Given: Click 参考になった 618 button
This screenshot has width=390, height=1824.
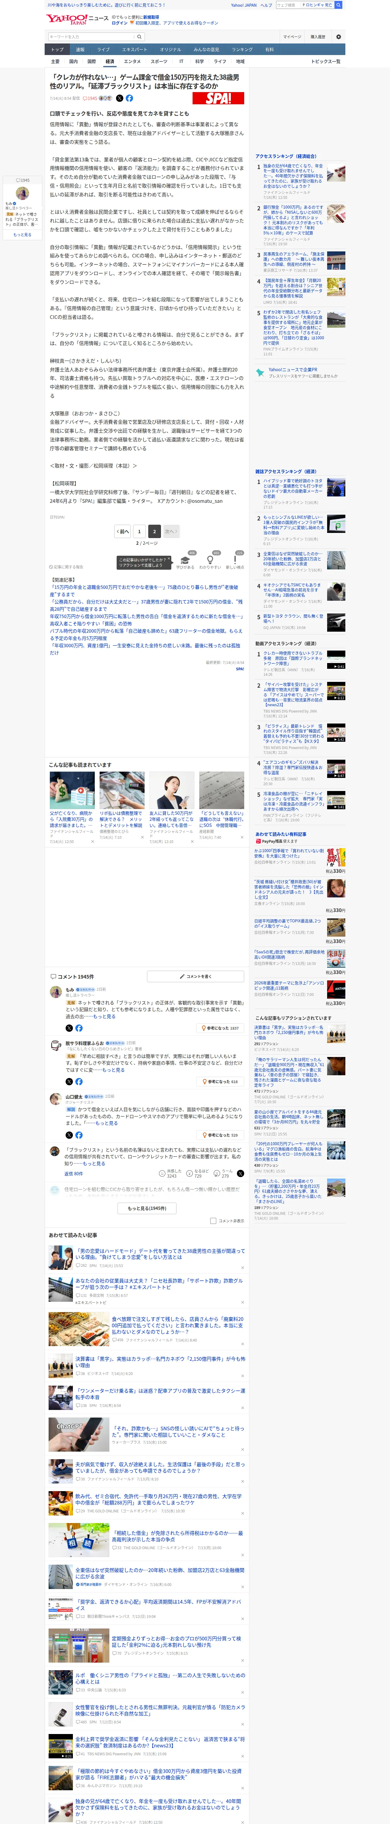Looking at the screenshot, I should coord(221,1081).
